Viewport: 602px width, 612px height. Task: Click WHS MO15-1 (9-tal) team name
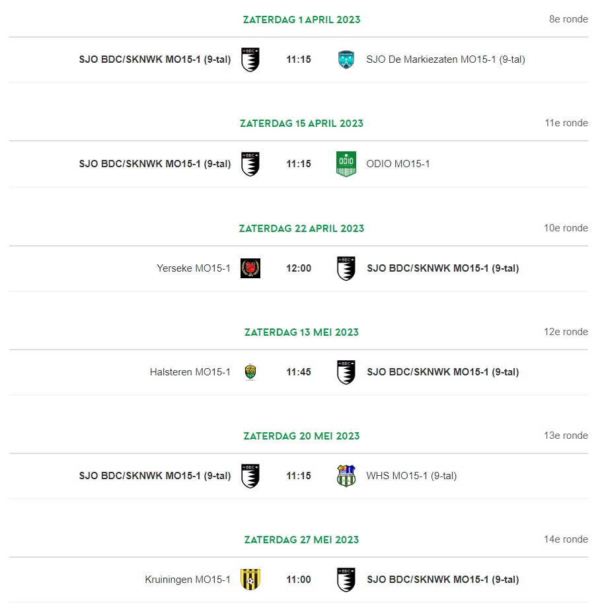point(411,476)
